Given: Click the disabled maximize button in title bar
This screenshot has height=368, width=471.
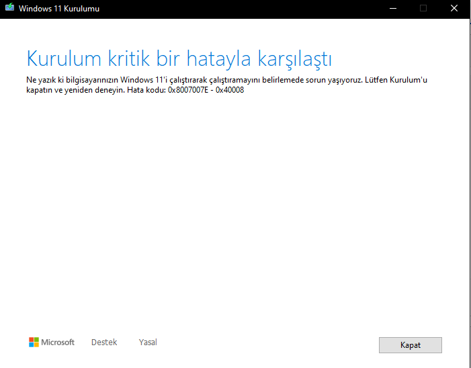Looking at the screenshot, I should pos(423,8).
